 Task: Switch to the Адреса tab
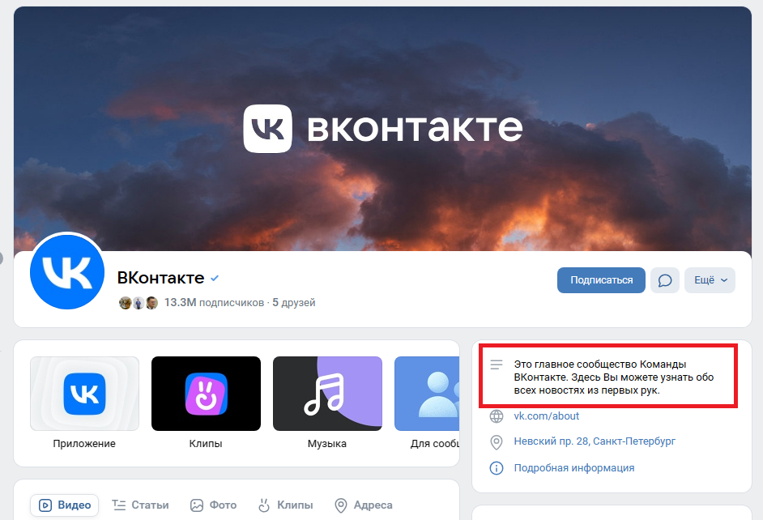pyautogui.click(x=364, y=505)
